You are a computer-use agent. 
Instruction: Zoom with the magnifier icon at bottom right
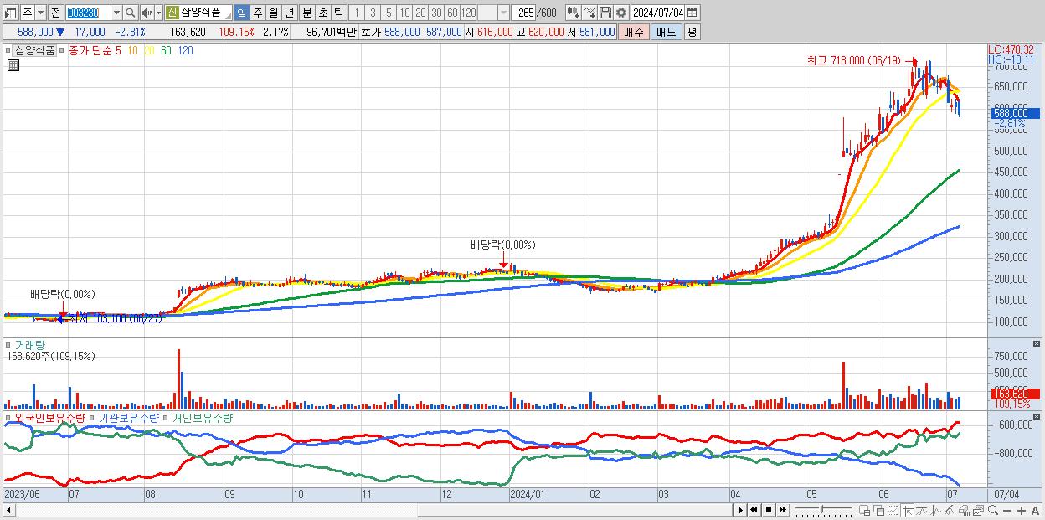(x=993, y=510)
